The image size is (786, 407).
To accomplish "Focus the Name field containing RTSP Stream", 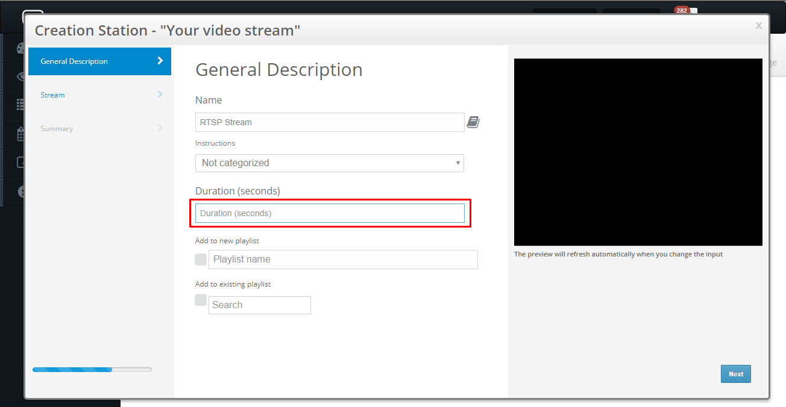I will tap(330, 122).
